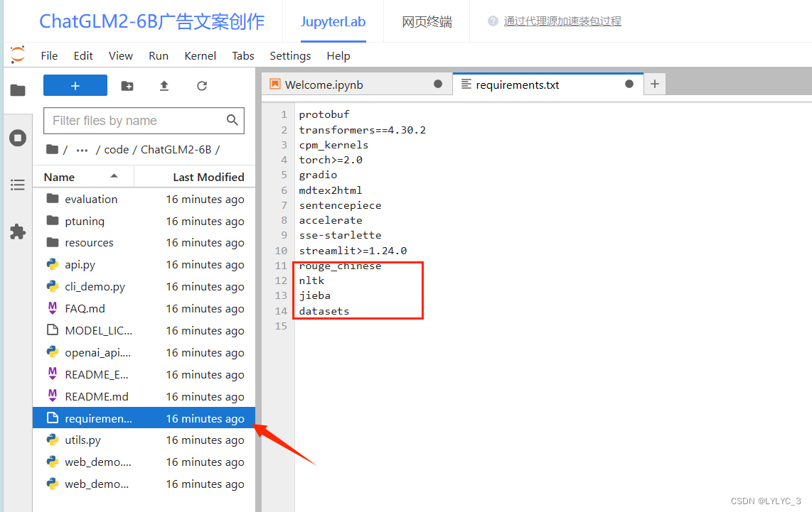Click line 1 protobuf in editor
The height and width of the screenshot is (512, 812).
coord(324,114)
